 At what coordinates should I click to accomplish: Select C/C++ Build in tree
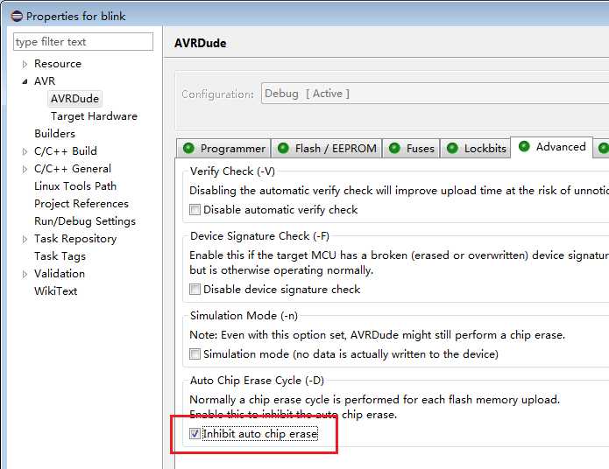coord(66,150)
